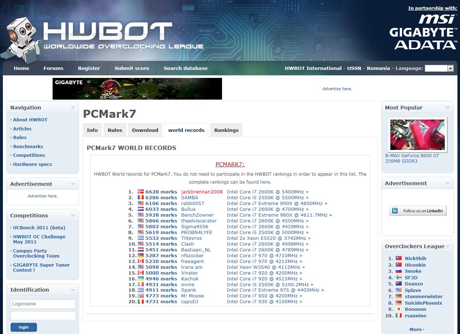The height and width of the screenshot is (334, 460).
Task: Click the login button
Action: pyautogui.click(x=24, y=327)
